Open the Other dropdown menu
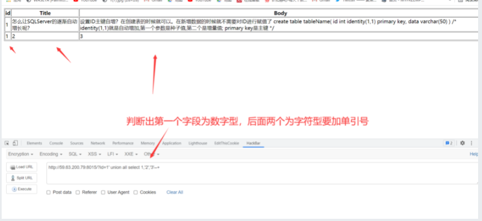 [152, 154]
